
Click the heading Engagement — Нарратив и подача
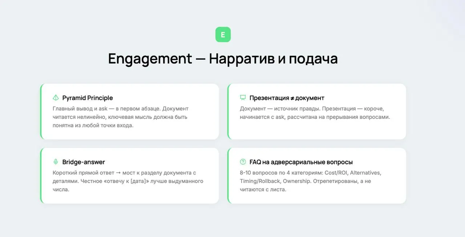click(x=223, y=59)
